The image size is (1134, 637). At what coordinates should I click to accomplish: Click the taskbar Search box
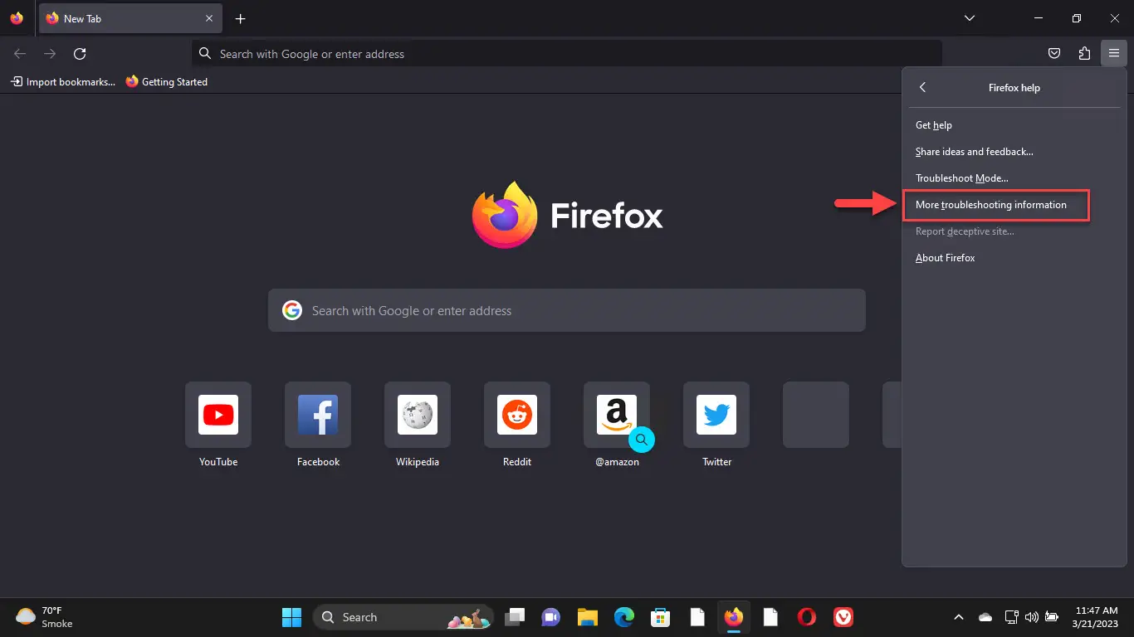pos(403,617)
